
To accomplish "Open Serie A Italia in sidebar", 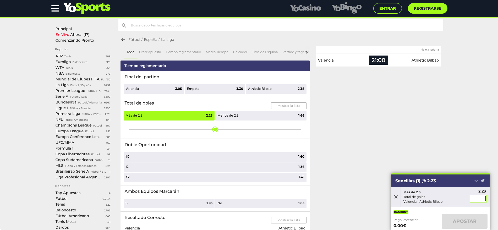I will tap(83, 96).
